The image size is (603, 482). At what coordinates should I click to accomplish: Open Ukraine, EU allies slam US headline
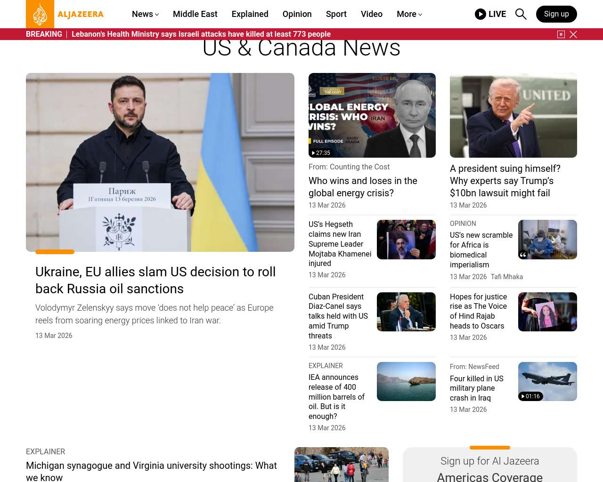[x=155, y=280]
